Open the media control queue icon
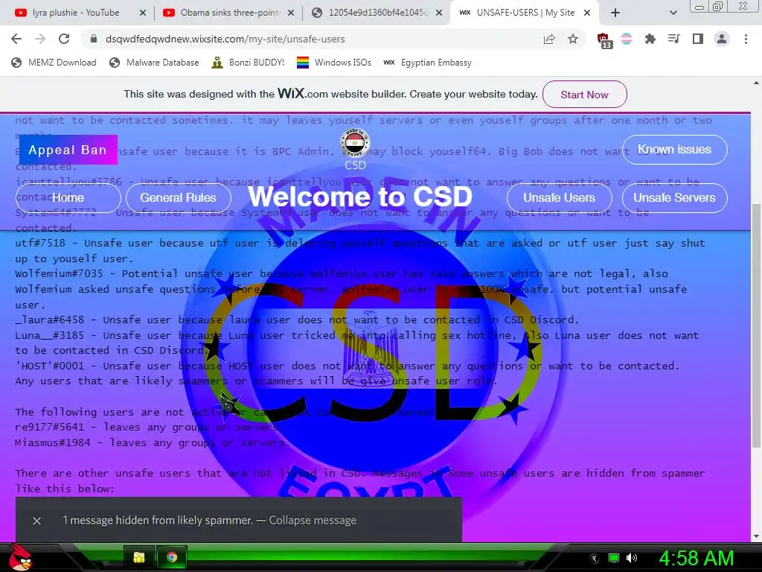This screenshot has width=762, height=572. coord(674,39)
